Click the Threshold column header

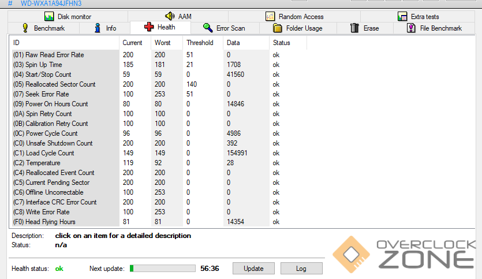click(200, 43)
